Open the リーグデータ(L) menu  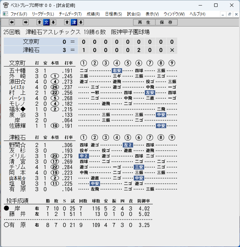43,14
